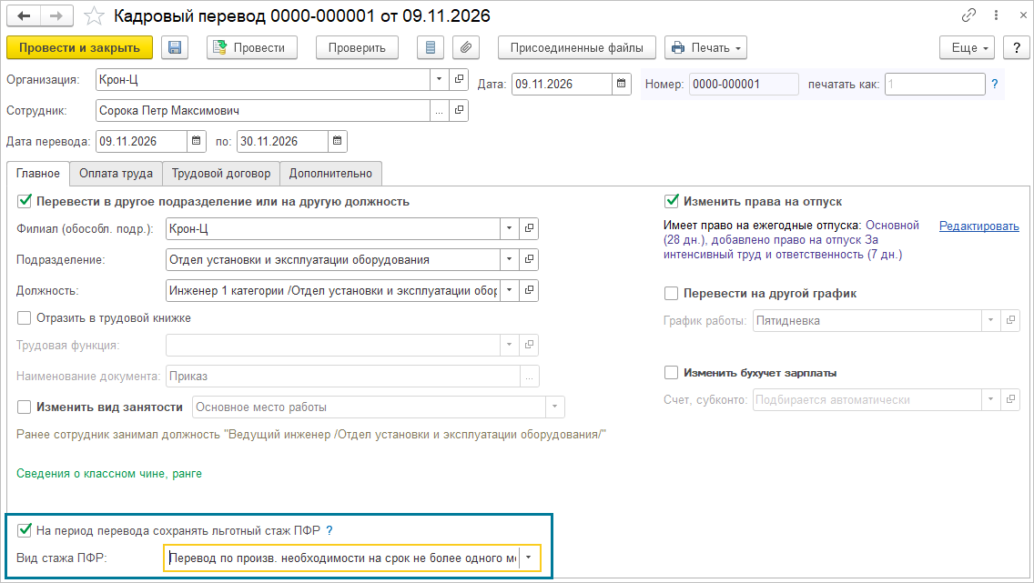The height and width of the screenshot is (583, 1034).
Task: Click the help question mark near 'печатать как'
Action: point(995,85)
